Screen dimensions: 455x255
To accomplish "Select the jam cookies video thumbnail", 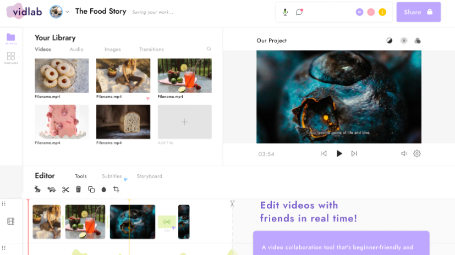I will (x=62, y=76).
